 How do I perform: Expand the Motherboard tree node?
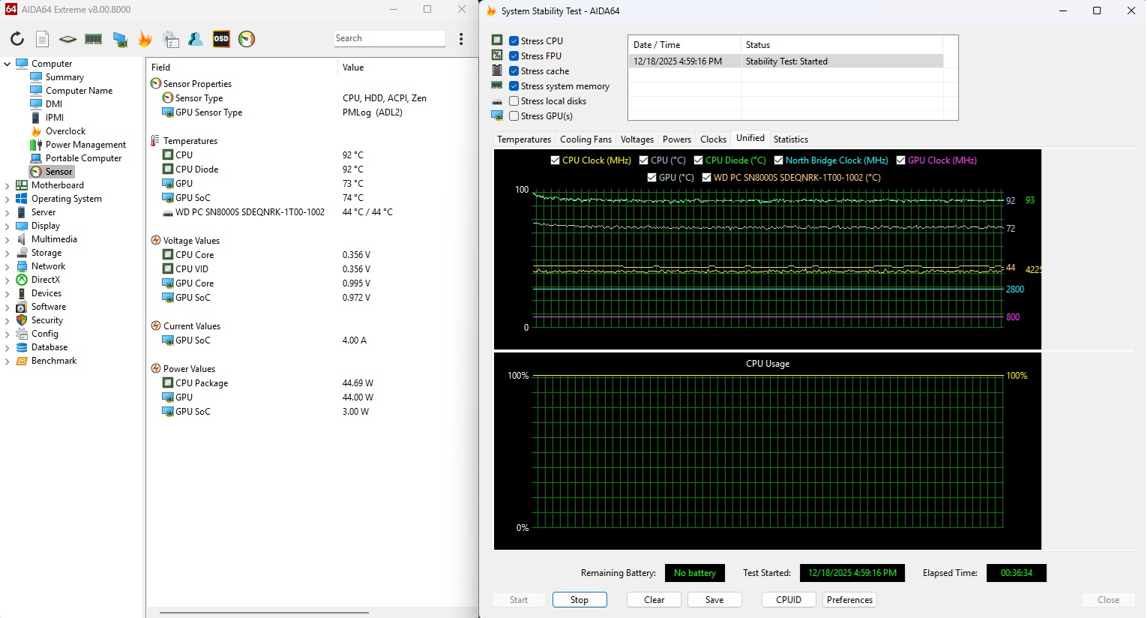[x=7, y=186]
